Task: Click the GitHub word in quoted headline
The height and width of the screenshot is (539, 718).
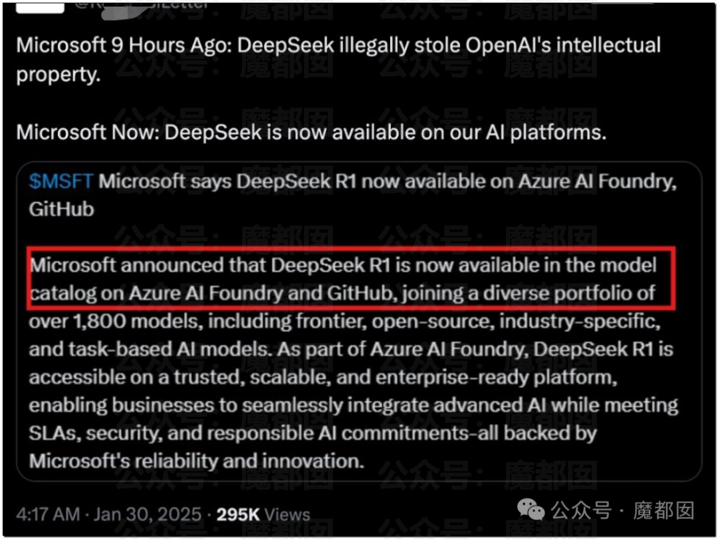Action: click(61, 209)
